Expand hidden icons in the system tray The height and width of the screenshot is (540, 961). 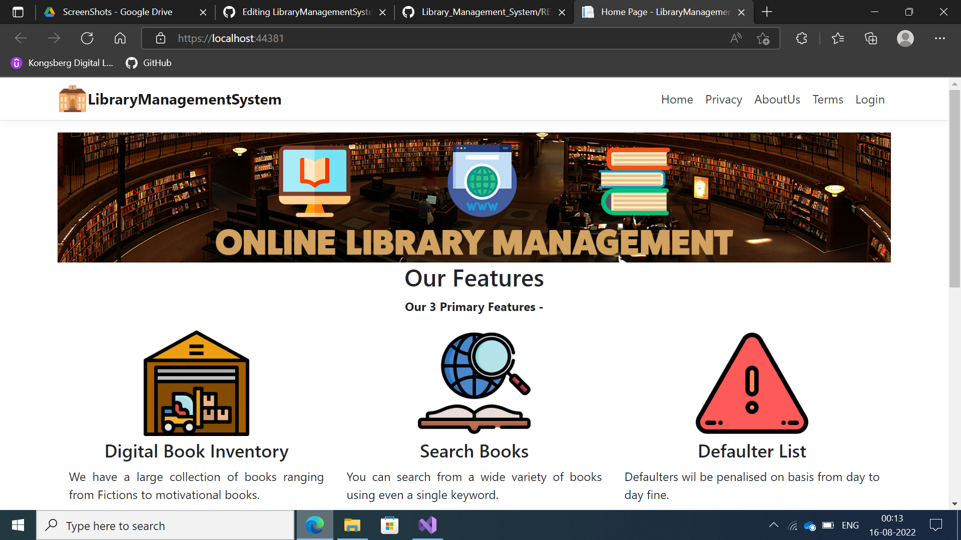(x=773, y=525)
